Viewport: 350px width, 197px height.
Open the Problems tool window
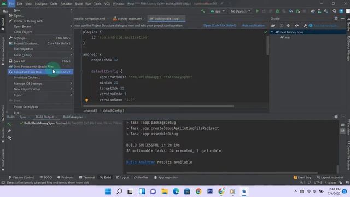pos(66,177)
